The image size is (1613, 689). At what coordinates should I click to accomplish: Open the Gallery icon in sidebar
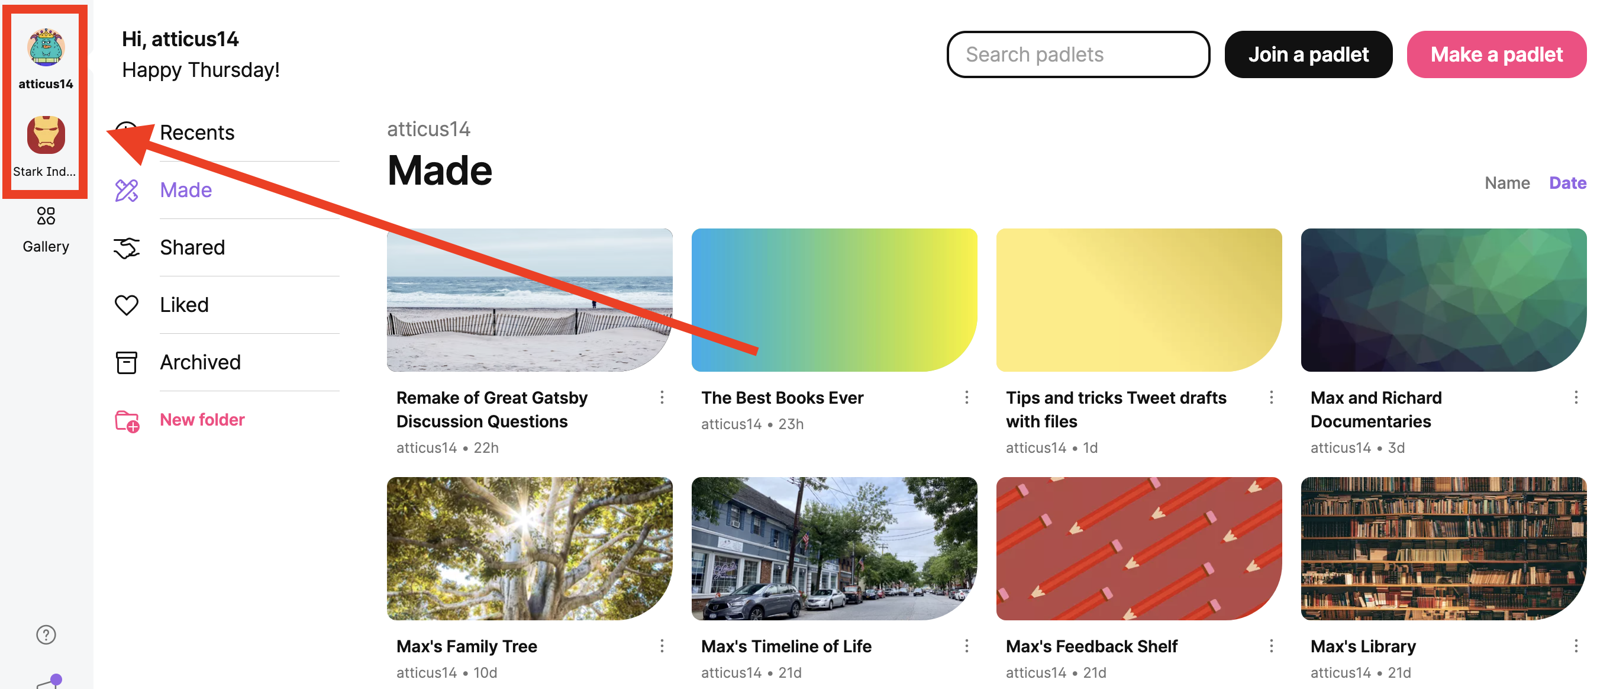[46, 216]
